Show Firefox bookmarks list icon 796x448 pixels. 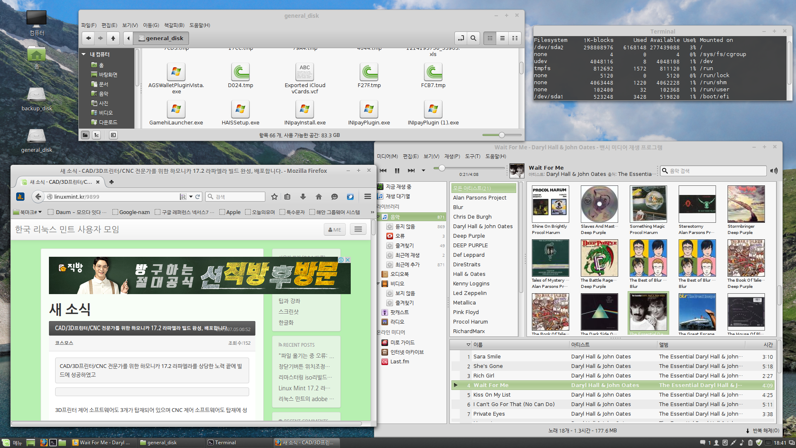(x=287, y=197)
